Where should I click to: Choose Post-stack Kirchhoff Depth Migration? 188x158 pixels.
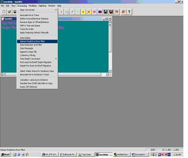point(37,62)
